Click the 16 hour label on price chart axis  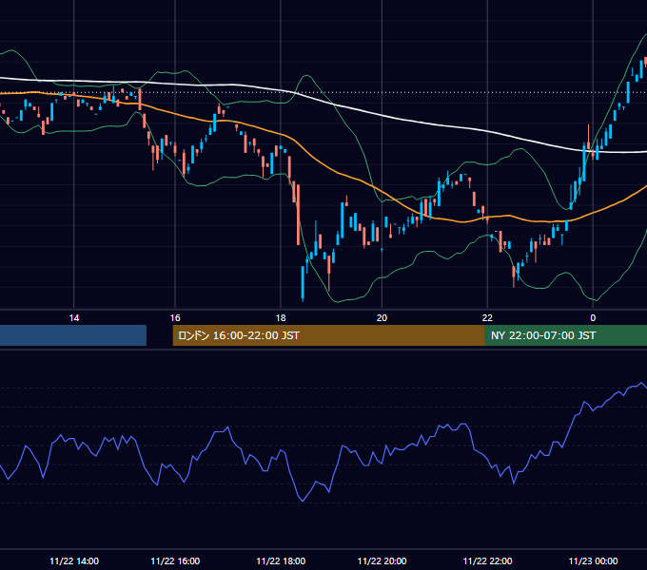pyautogui.click(x=175, y=318)
